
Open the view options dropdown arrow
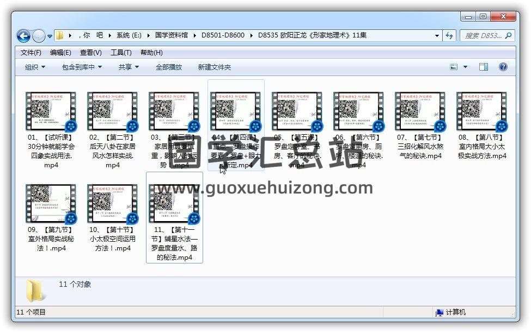[465, 67]
